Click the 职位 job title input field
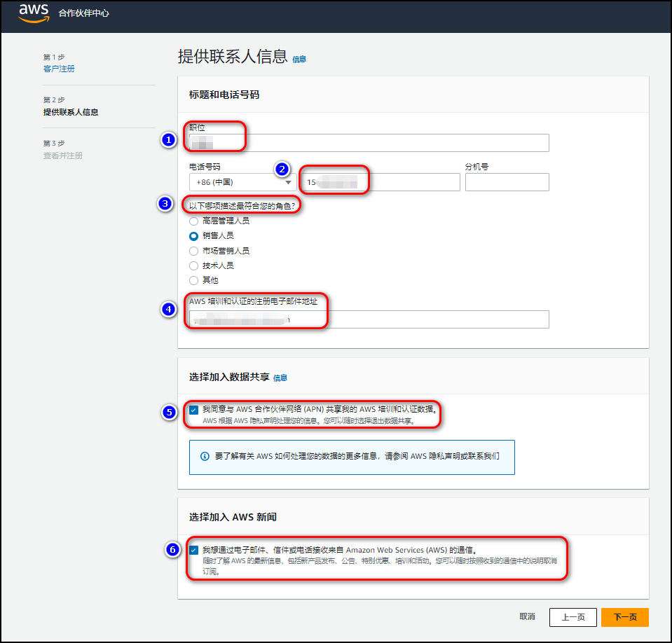Image resolution: width=672 pixels, height=643 pixels. [369, 143]
